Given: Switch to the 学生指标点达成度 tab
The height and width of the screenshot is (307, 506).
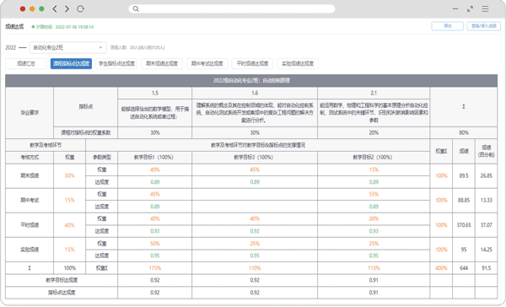Looking at the screenshot, I should 116,63.
